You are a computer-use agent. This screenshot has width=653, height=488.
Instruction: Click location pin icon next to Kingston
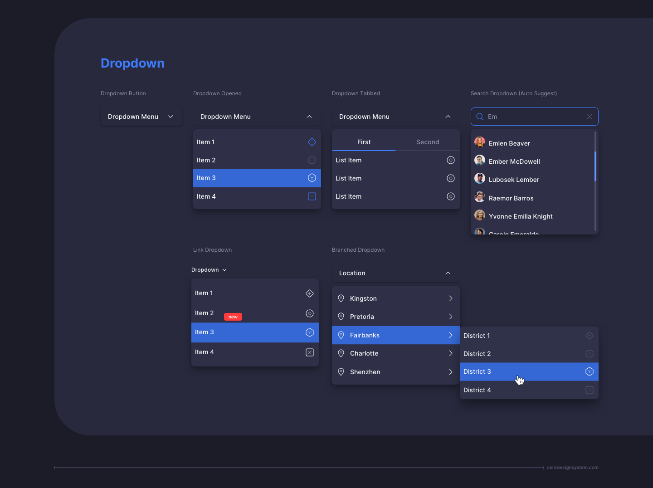(341, 298)
